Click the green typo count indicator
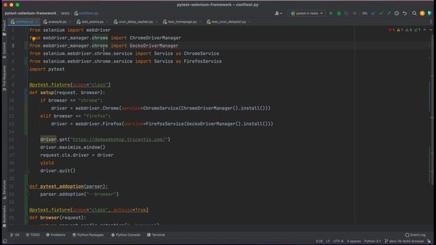 (x=417, y=30)
